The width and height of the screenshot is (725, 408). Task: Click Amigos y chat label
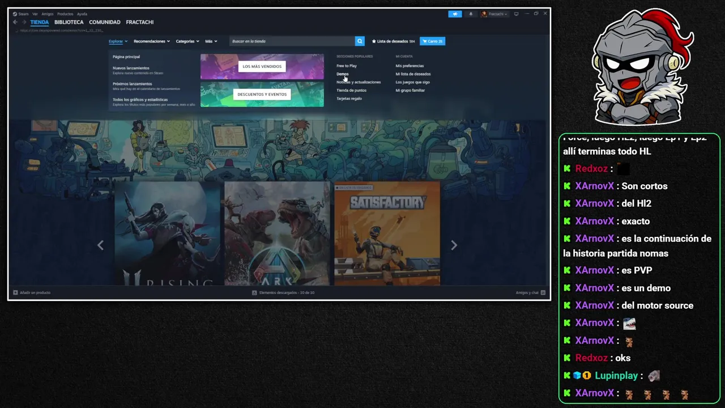[x=527, y=292]
